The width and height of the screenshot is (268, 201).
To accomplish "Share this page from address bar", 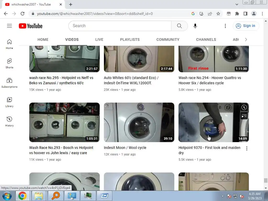I will click(x=210, y=14).
